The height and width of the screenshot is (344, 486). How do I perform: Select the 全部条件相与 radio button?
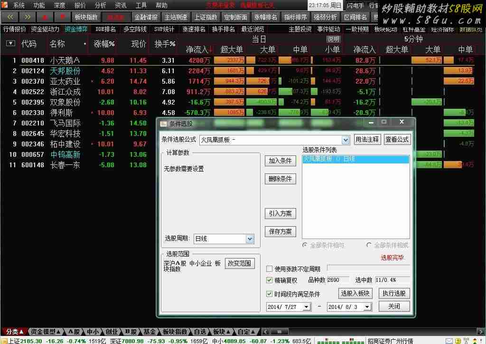point(305,245)
